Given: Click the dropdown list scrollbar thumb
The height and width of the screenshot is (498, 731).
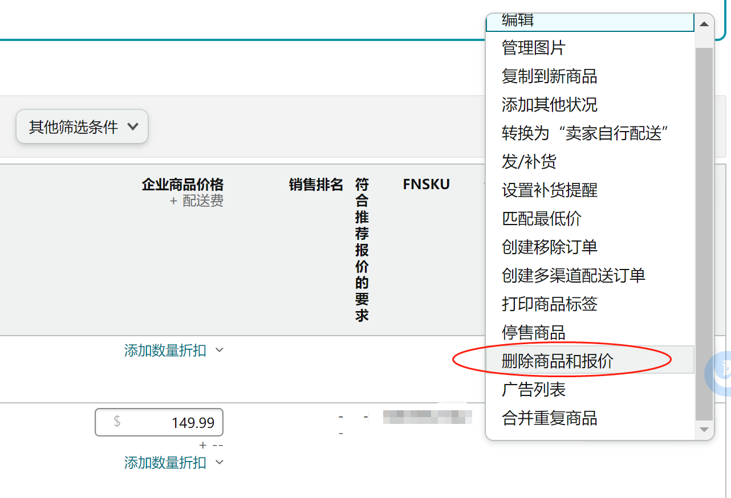Looking at the screenshot, I should [x=705, y=234].
